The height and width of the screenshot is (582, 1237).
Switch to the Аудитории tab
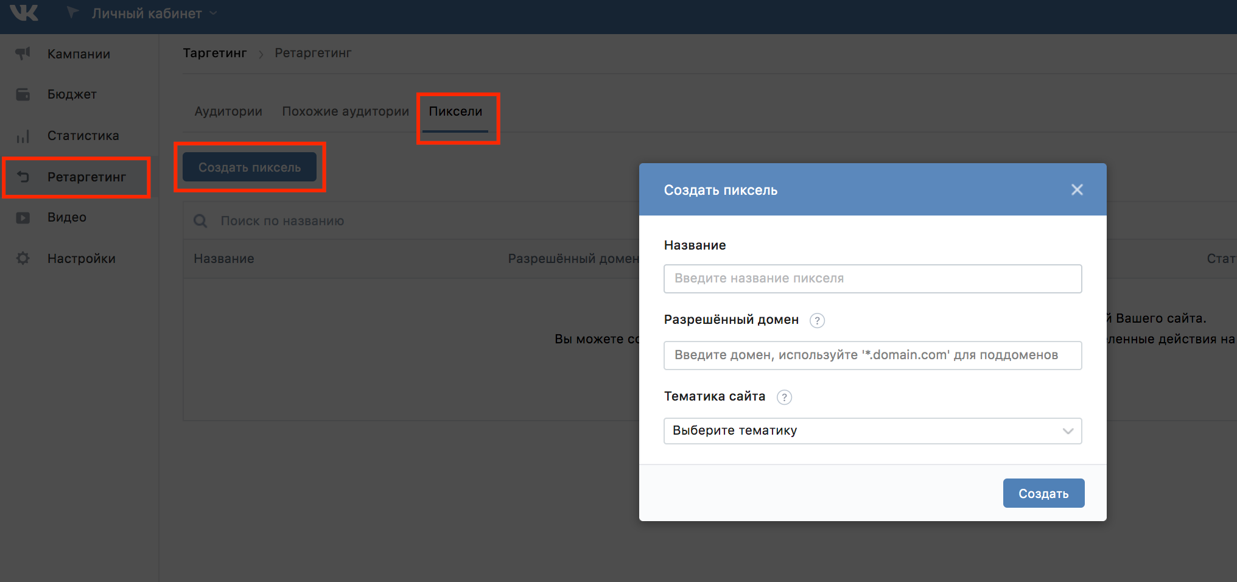(228, 111)
